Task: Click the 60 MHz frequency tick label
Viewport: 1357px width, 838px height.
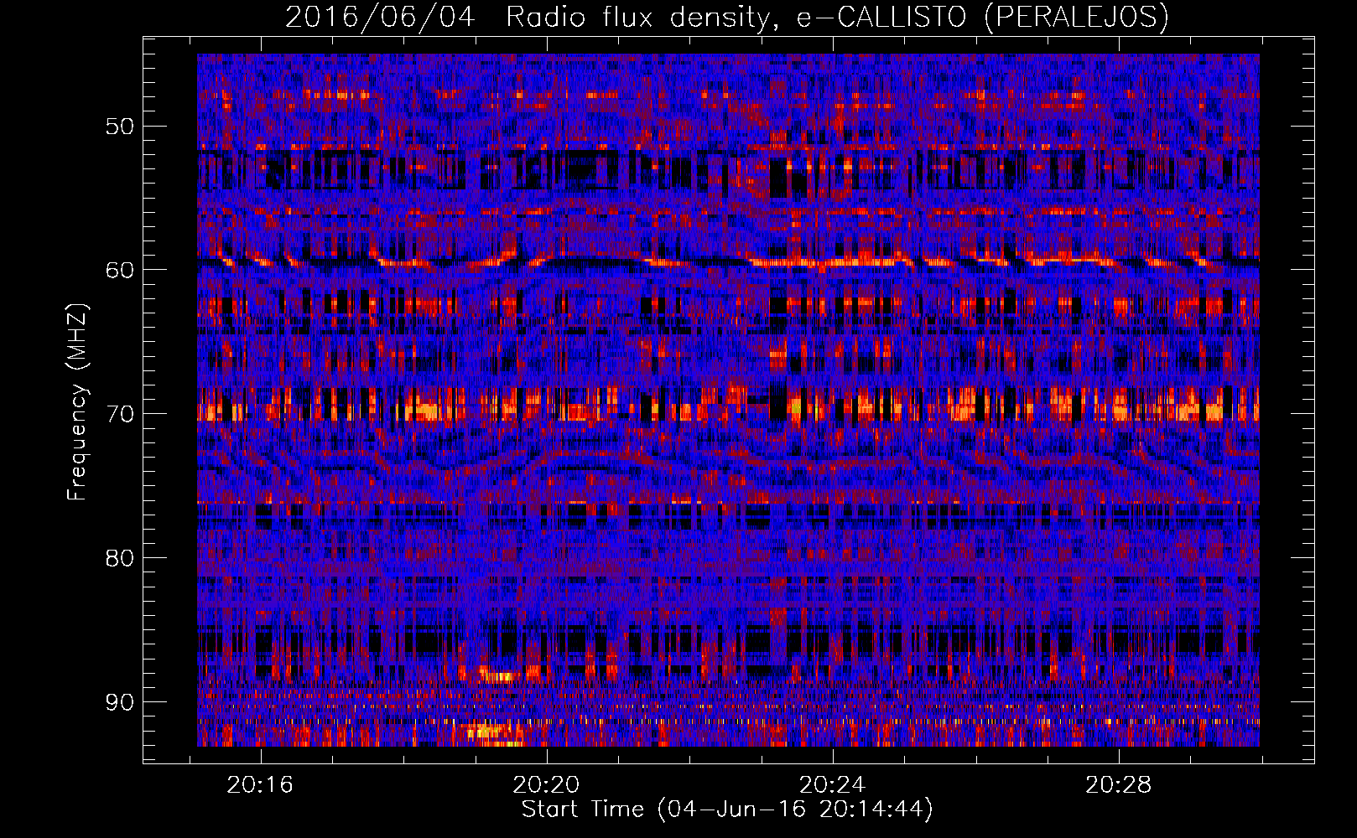Action: point(119,270)
